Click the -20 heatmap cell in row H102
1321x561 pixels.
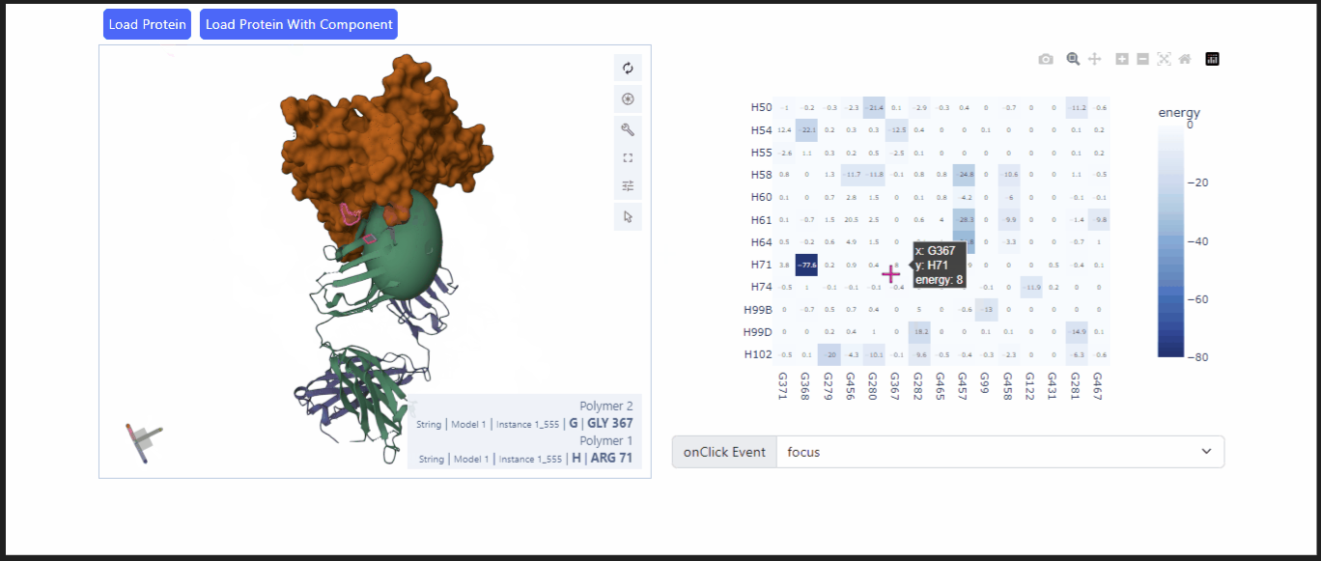(x=829, y=354)
